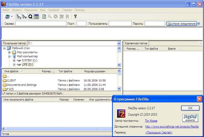Toggle the message log toolbar icon
The height and width of the screenshot is (137, 204).
(x=36, y=17)
